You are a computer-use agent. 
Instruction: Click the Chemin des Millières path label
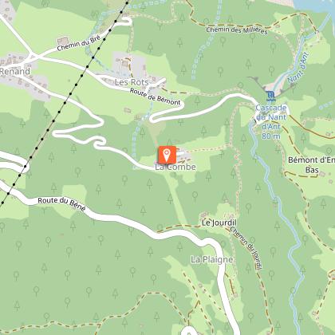tap(237, 30)
